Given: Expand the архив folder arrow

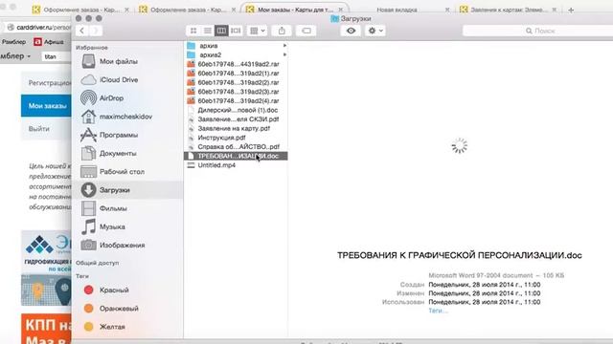Looking at the screenshot, I should click(x=284, y=46).
